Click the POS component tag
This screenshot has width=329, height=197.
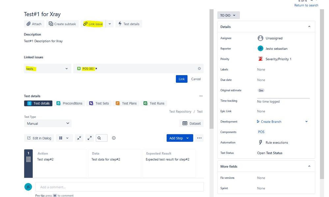(261, 132)
